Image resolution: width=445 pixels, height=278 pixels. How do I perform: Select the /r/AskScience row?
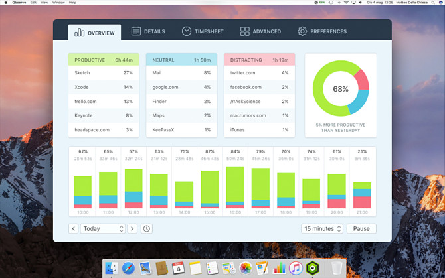point(260,101)
